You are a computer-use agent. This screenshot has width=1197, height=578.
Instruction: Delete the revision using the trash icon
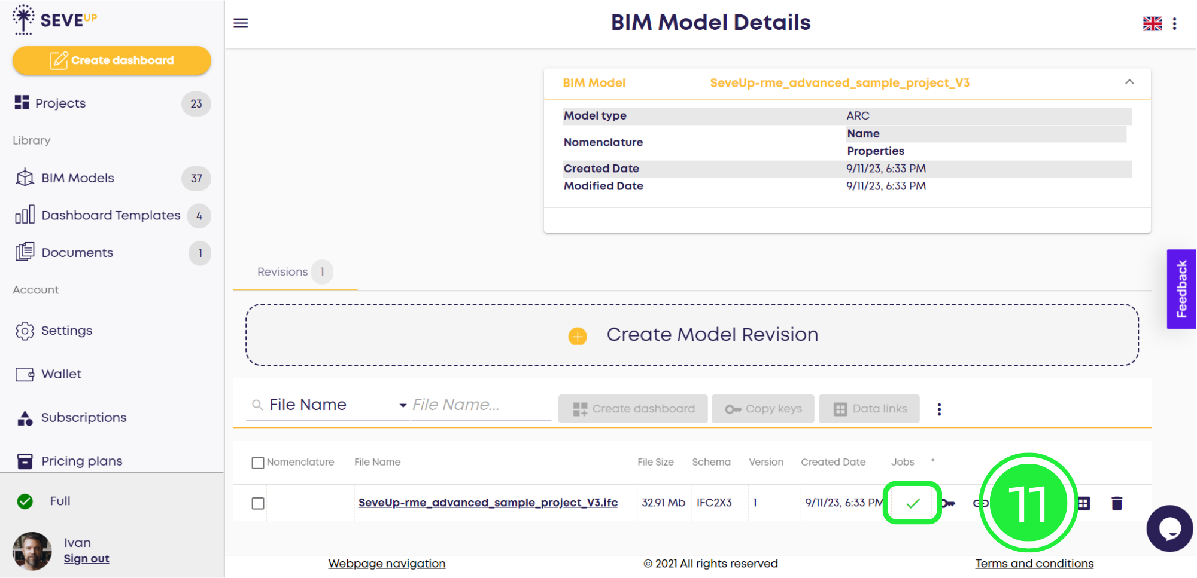[x=1118, y=503]
